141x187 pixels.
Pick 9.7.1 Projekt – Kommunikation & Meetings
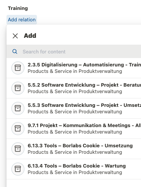tap(74, 129)
